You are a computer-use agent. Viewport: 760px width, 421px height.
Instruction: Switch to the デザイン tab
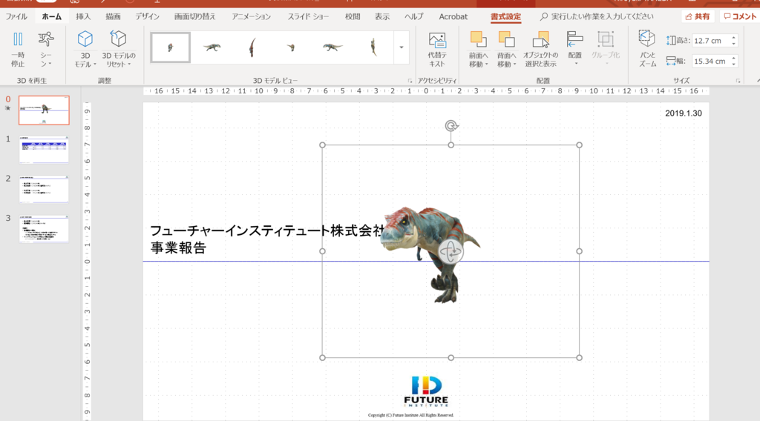[x=148, y=16]
